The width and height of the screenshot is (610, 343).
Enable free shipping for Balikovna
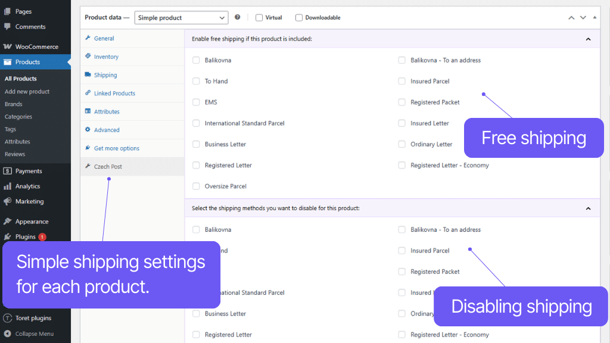click(196, 60)
